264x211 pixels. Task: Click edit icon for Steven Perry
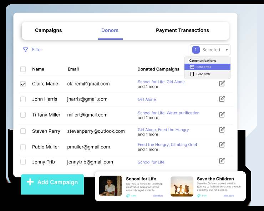[x=222, y=130]
